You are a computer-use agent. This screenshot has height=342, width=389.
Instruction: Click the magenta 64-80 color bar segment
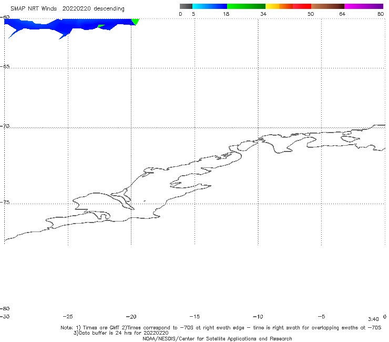point(364,6)
